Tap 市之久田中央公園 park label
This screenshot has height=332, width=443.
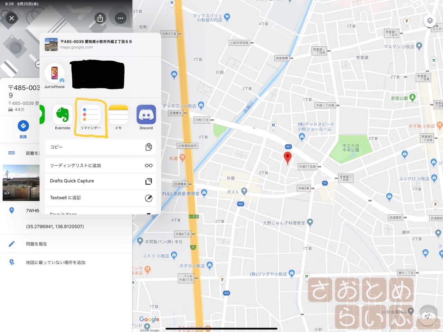pos(351,148)
